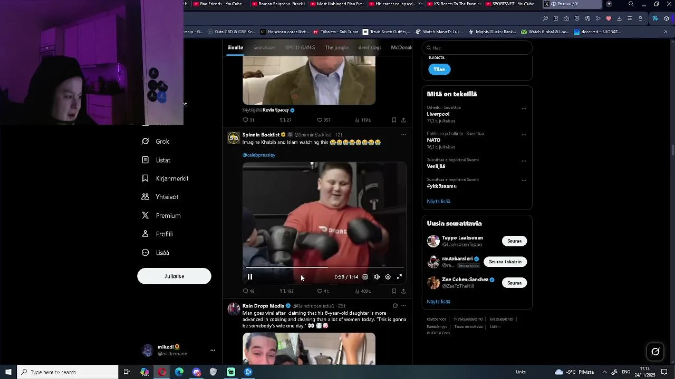
Task: Expand the video to fullscreen
Action: (x=399, y=277)
